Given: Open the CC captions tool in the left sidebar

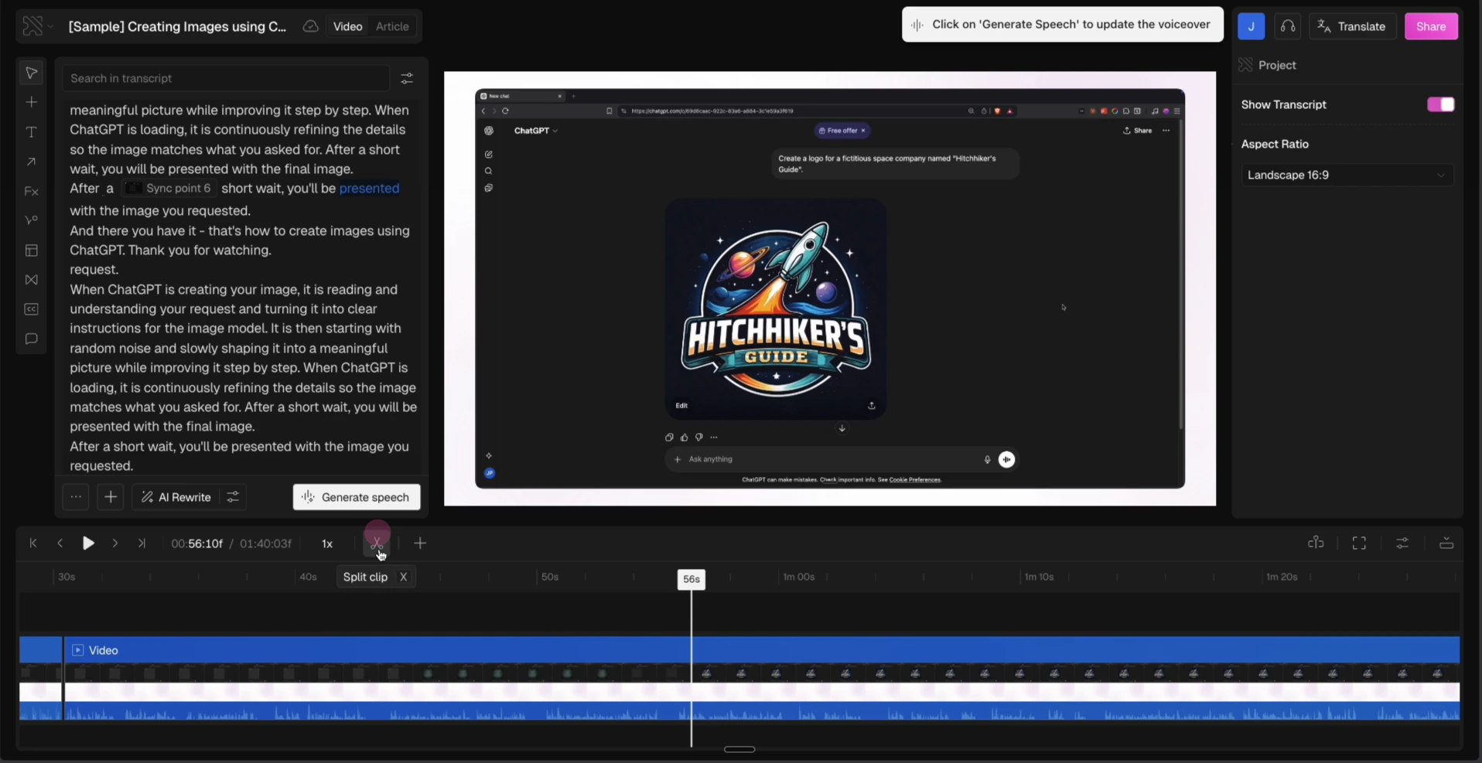Looking at the screenshot, I should coord(31,309).
